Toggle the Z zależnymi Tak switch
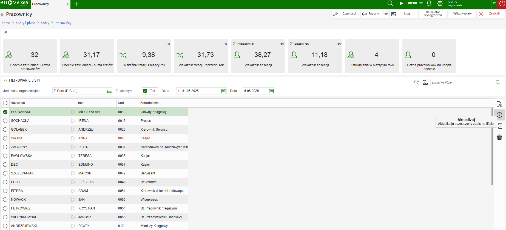The image size is (506, 230). [150, 91]
